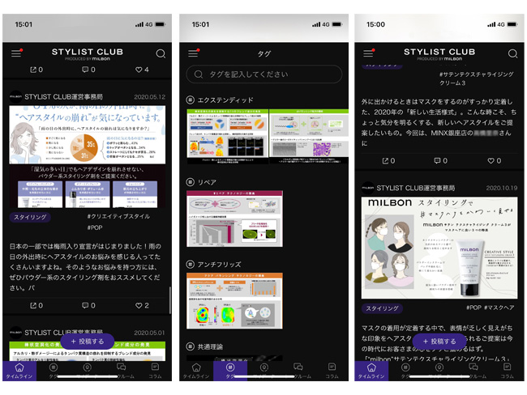Open hamburger menu in left phone screen
The height and width of the screenshot is (395, 527).
[x=16, y=53]
